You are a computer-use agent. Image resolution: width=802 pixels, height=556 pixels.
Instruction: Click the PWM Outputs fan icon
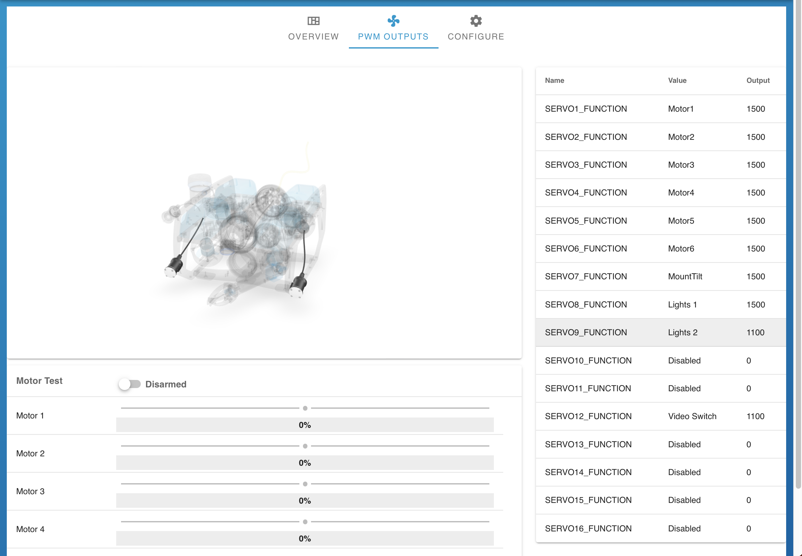click(393, 21)
